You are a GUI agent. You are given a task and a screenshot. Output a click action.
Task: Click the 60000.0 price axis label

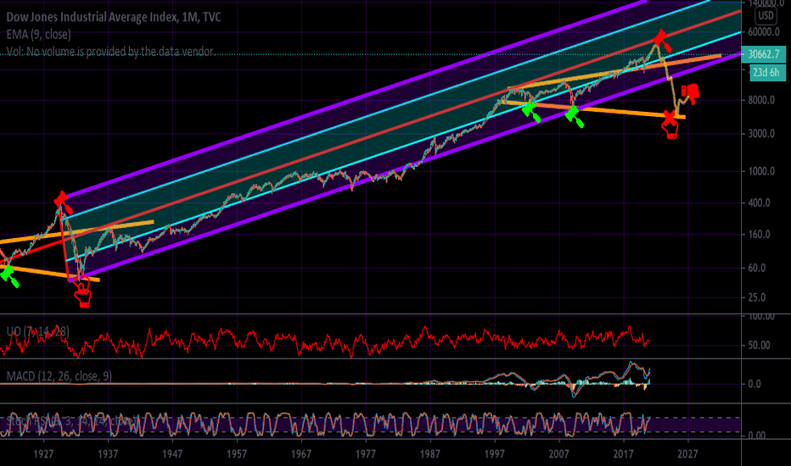[764, 32]
